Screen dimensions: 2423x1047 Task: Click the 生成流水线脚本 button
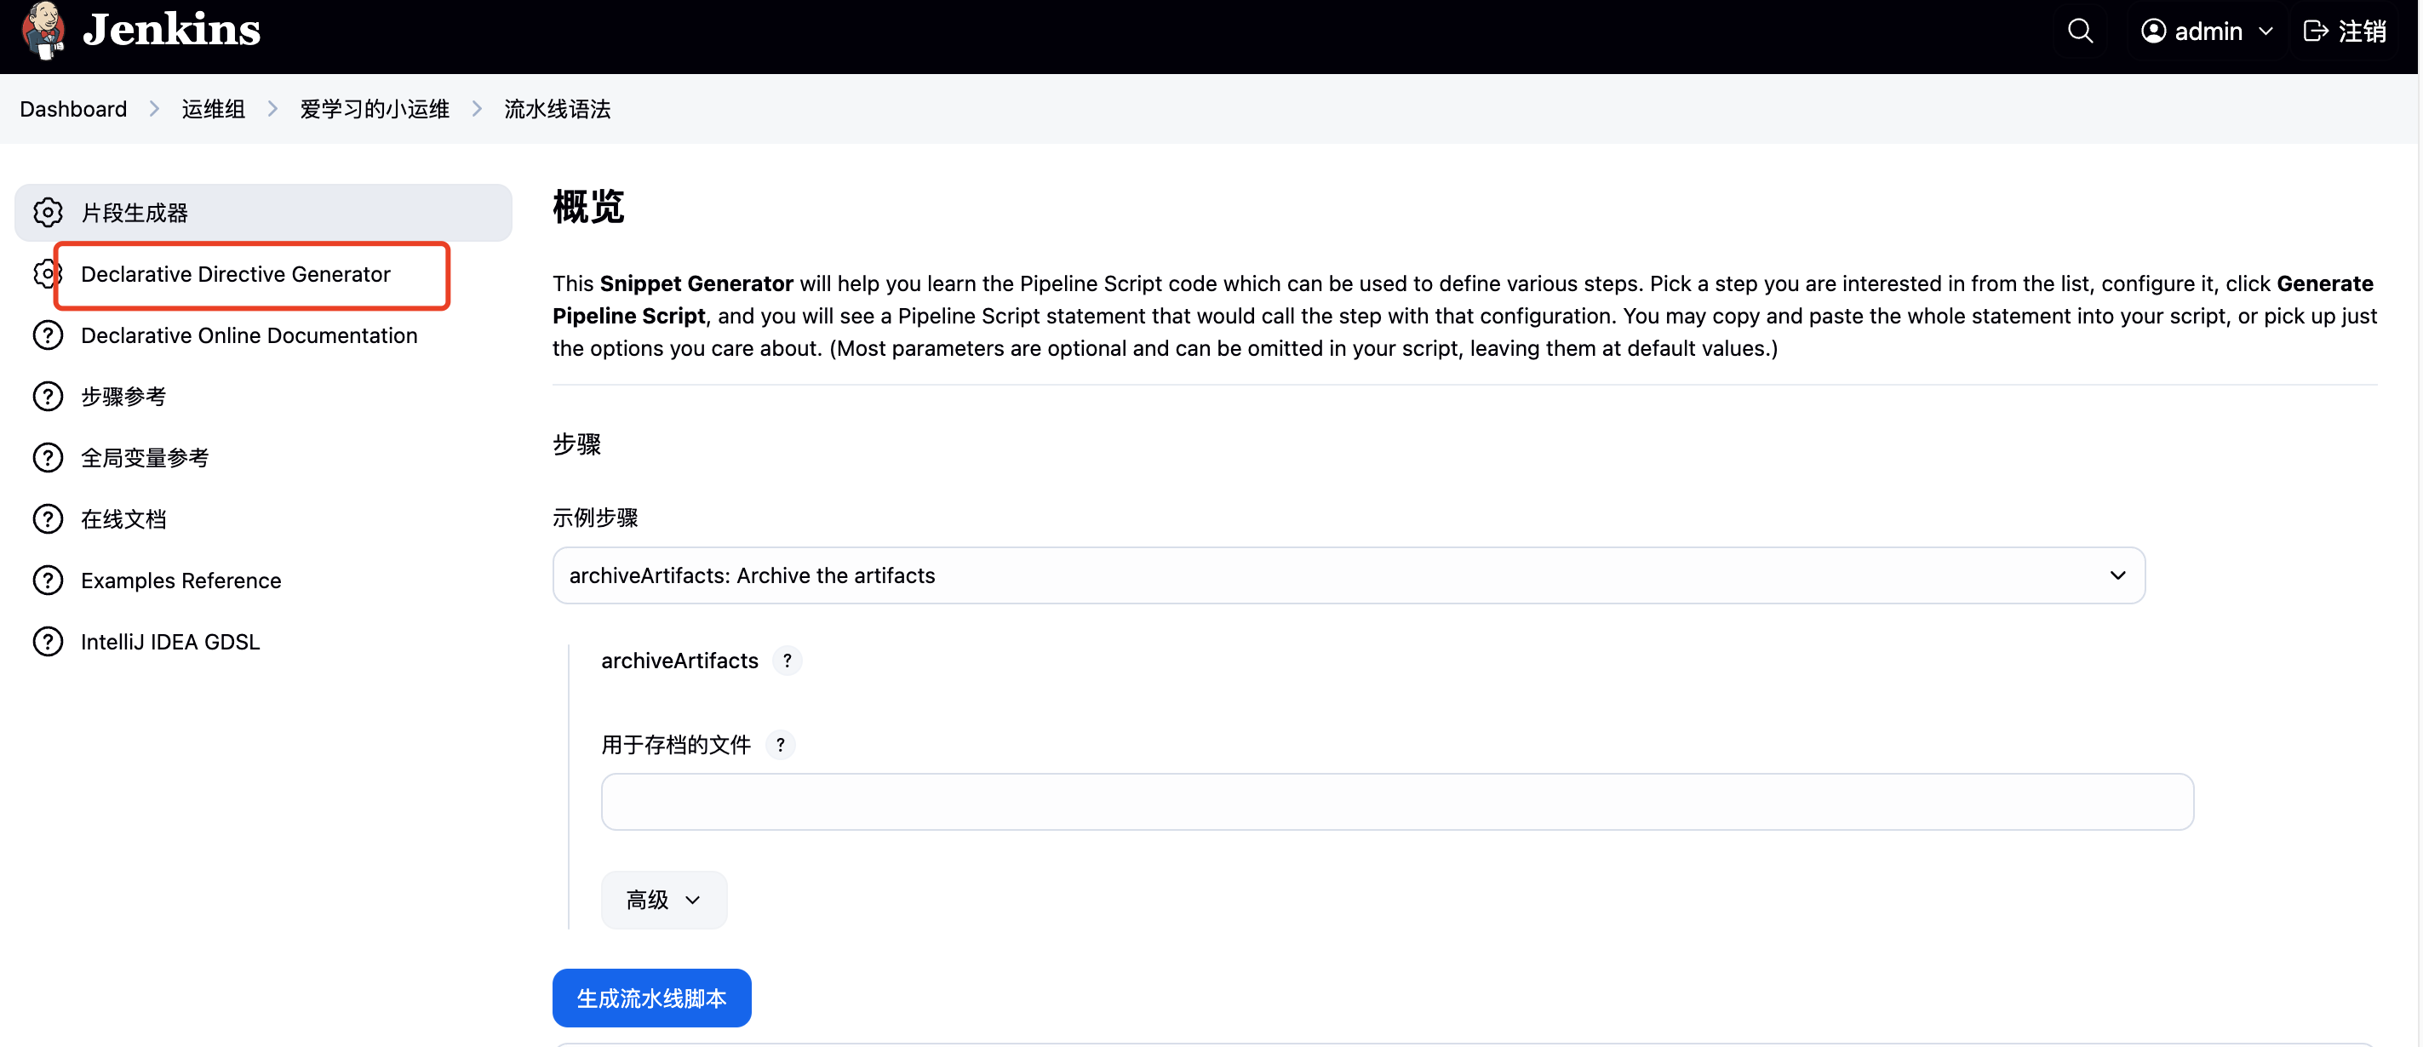pos(651,998)
